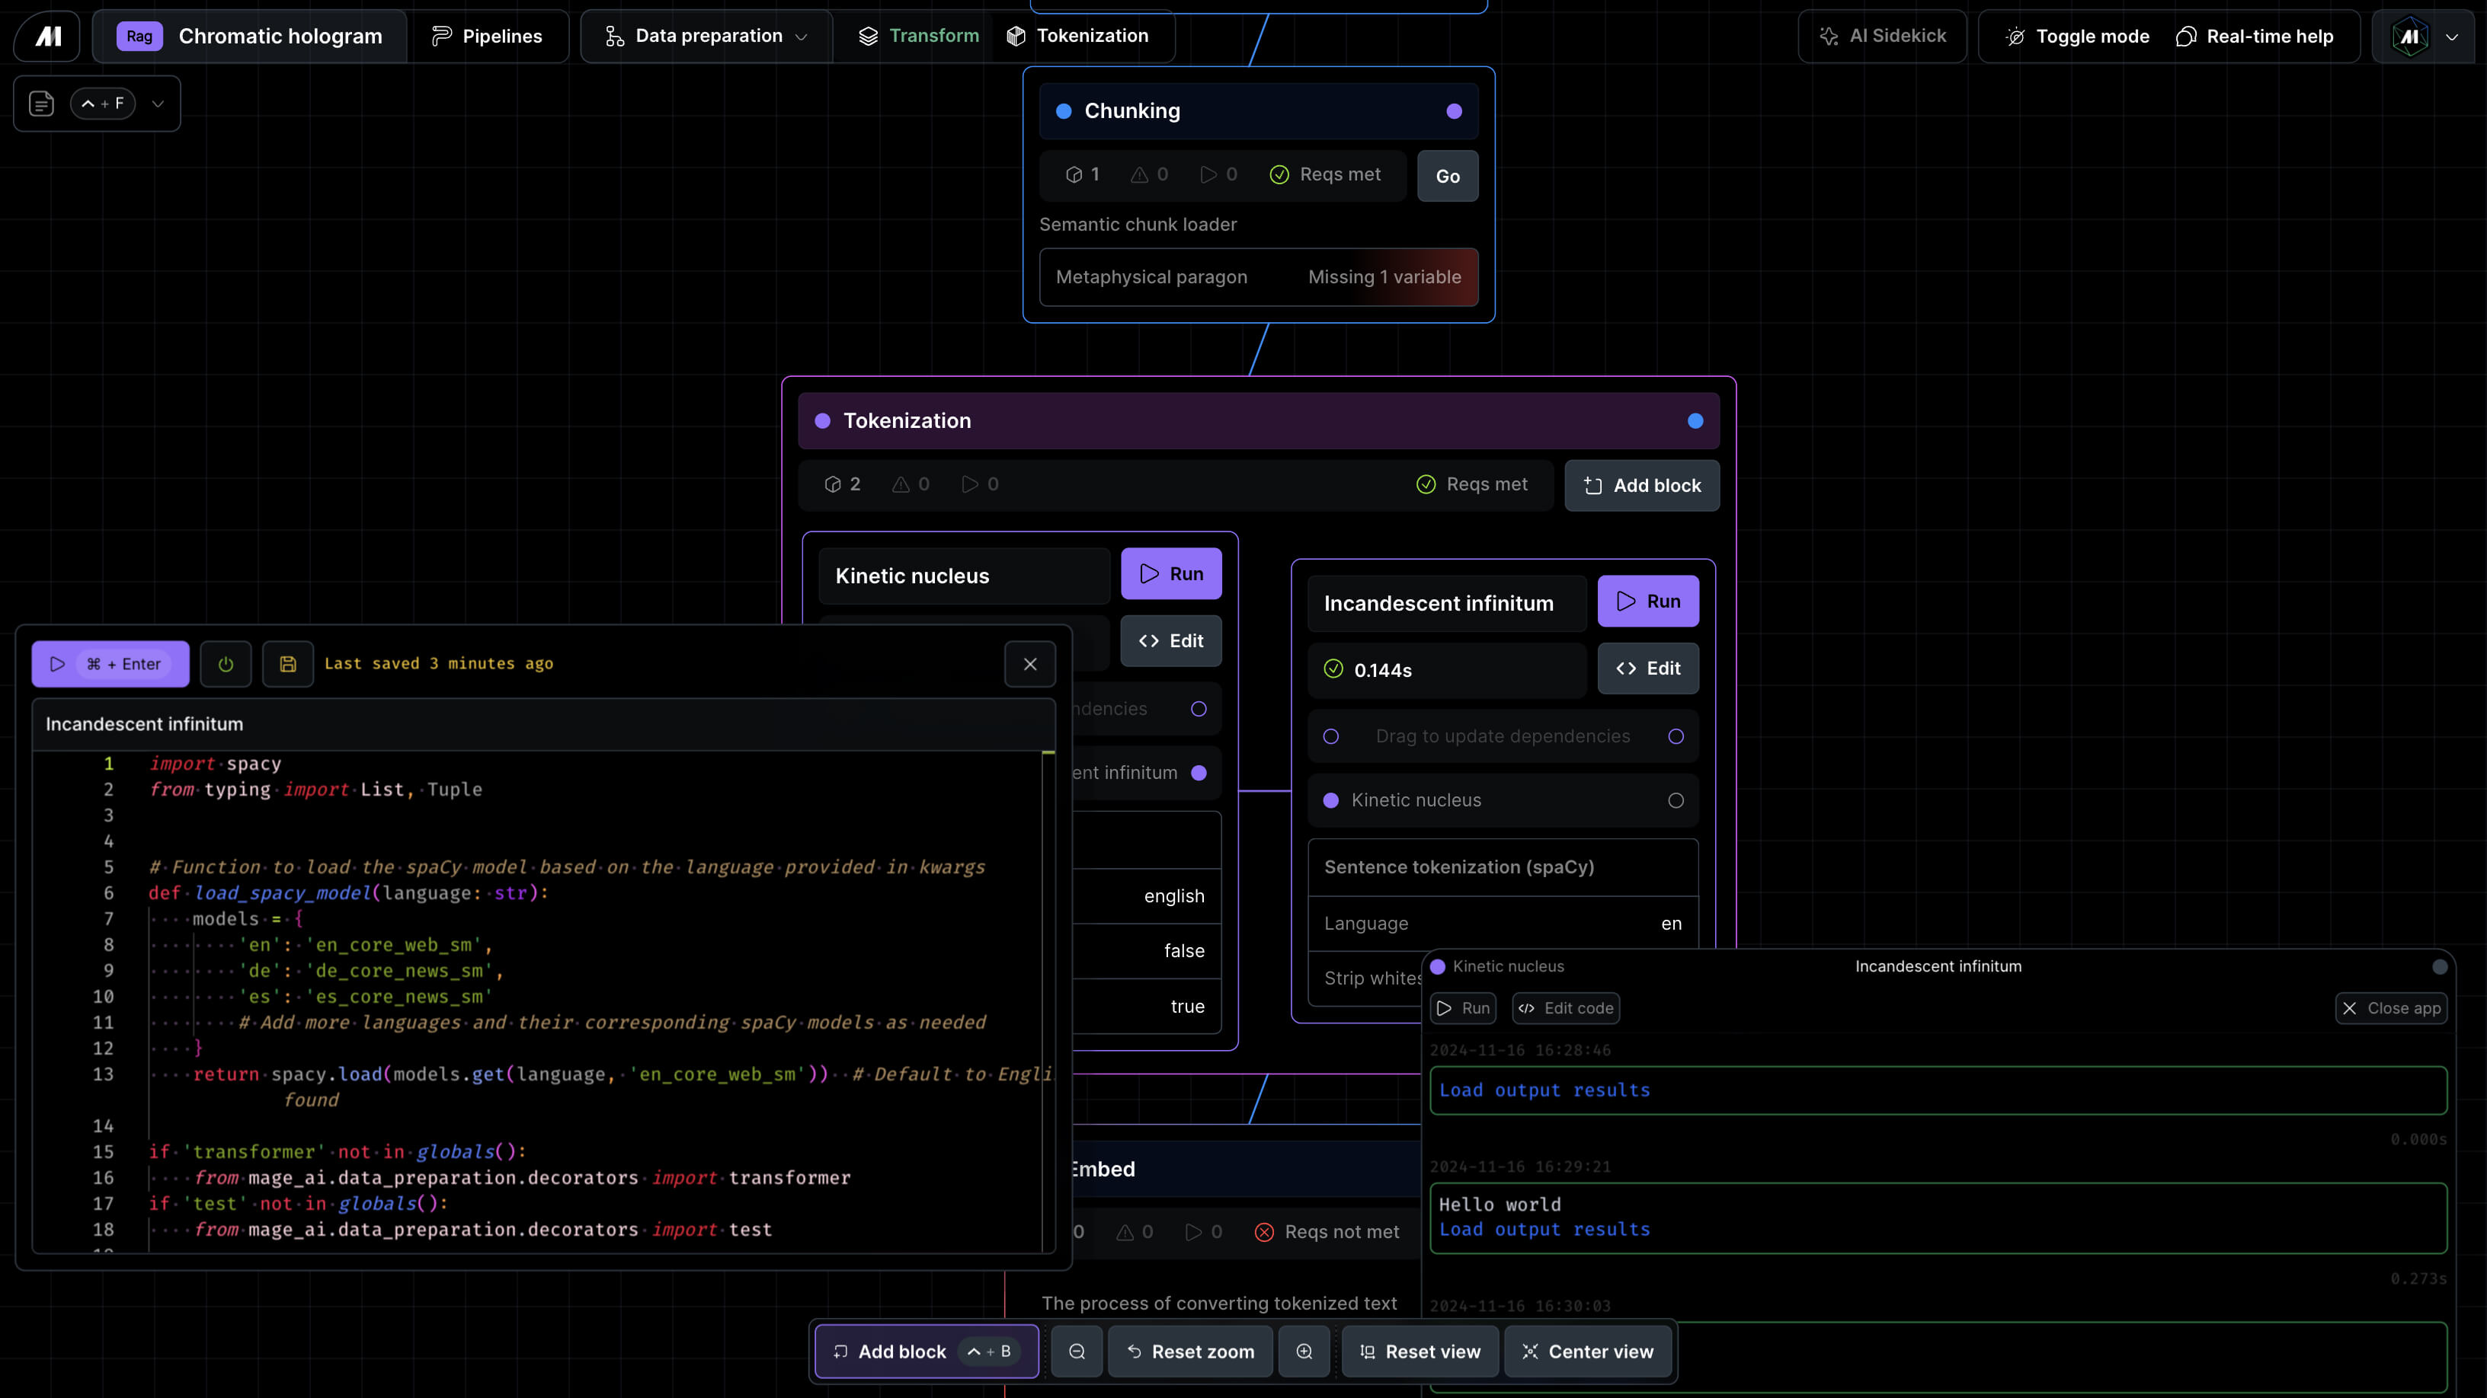
Task: Add block to Tokenization group
Action: [1641, 485]
